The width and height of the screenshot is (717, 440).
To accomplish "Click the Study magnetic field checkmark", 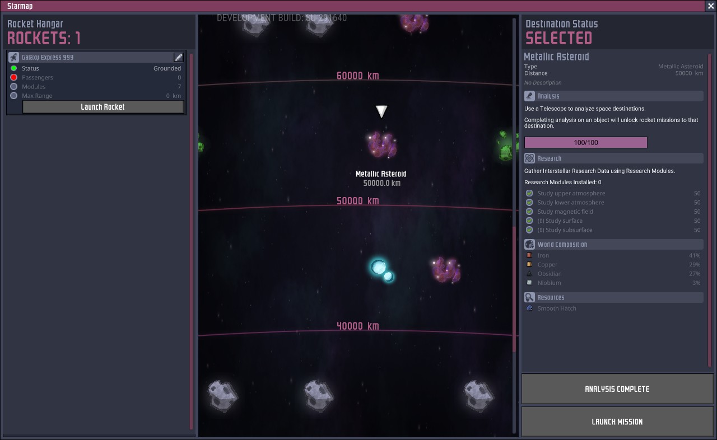I will [529, 212].
